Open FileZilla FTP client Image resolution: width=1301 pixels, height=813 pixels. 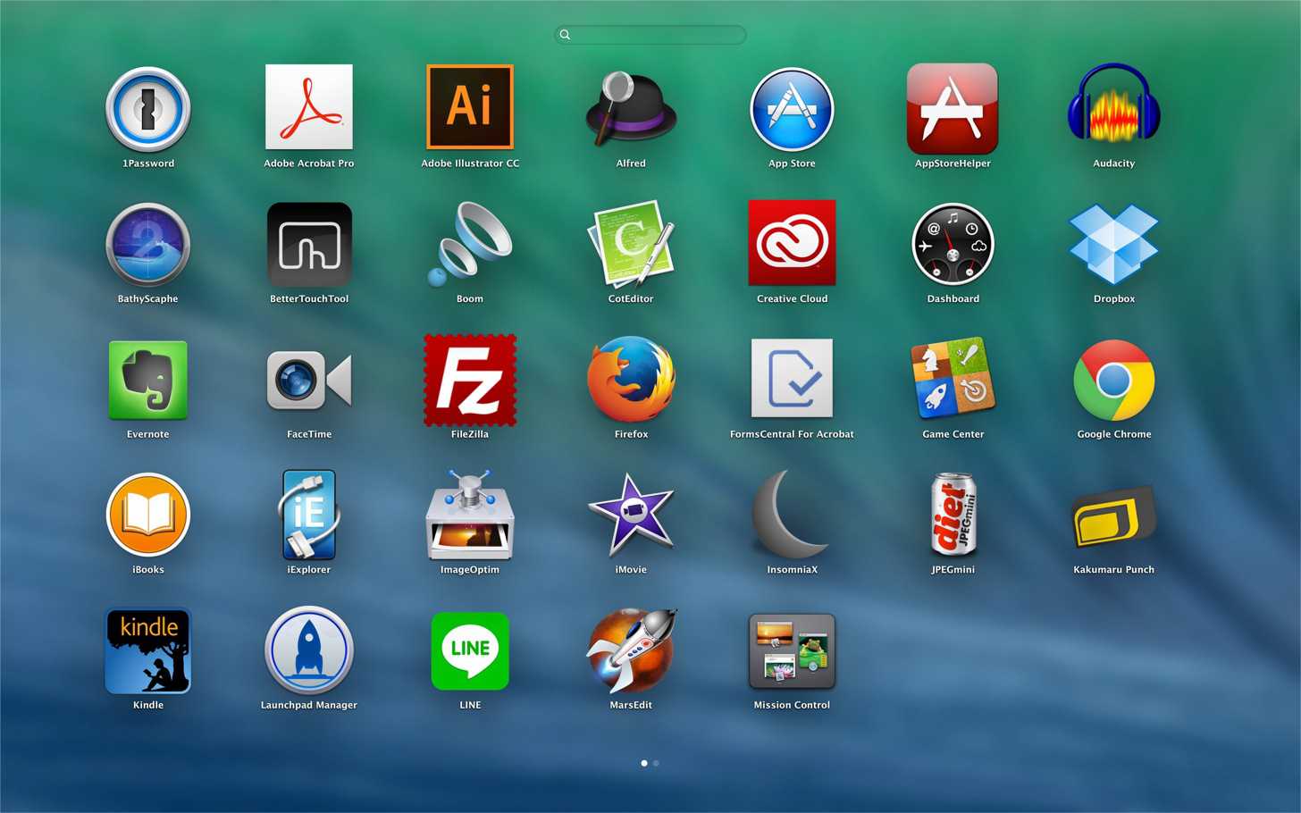[470, 380]
